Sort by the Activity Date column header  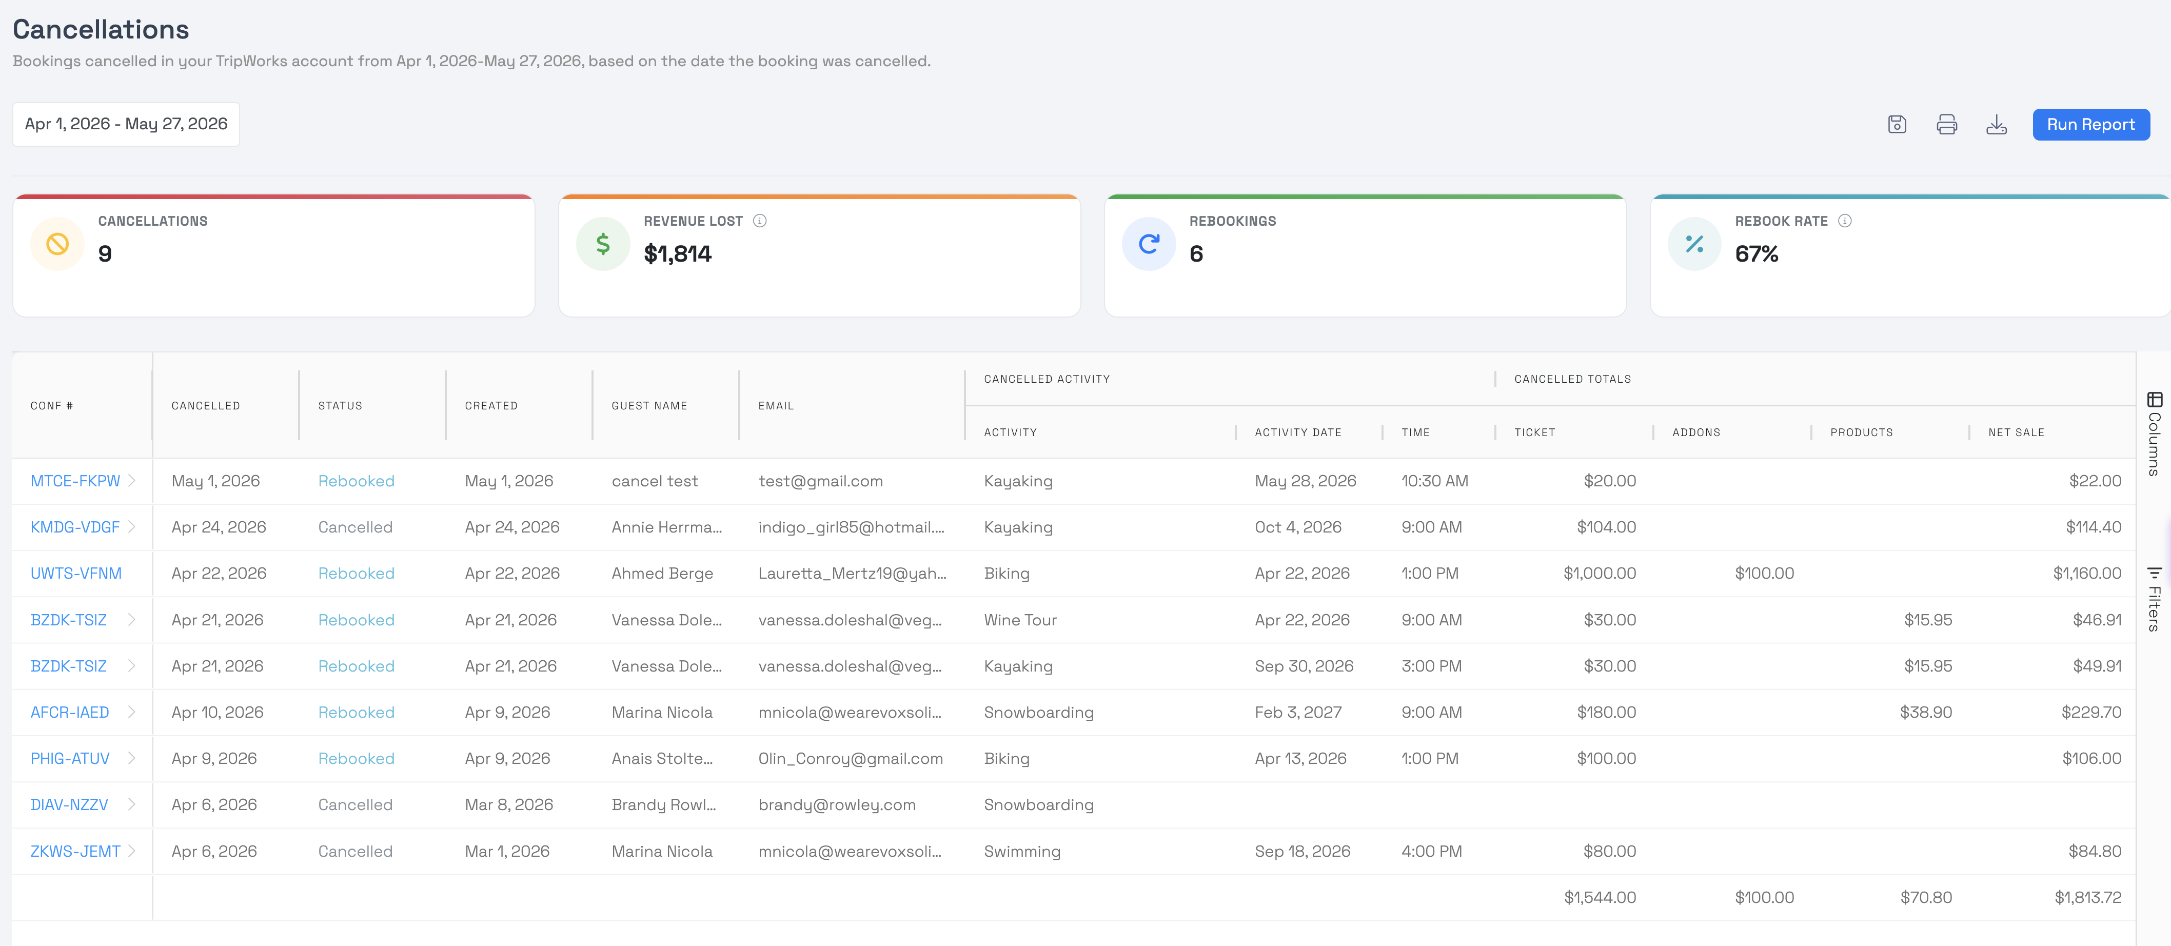tap(1297, 432)
